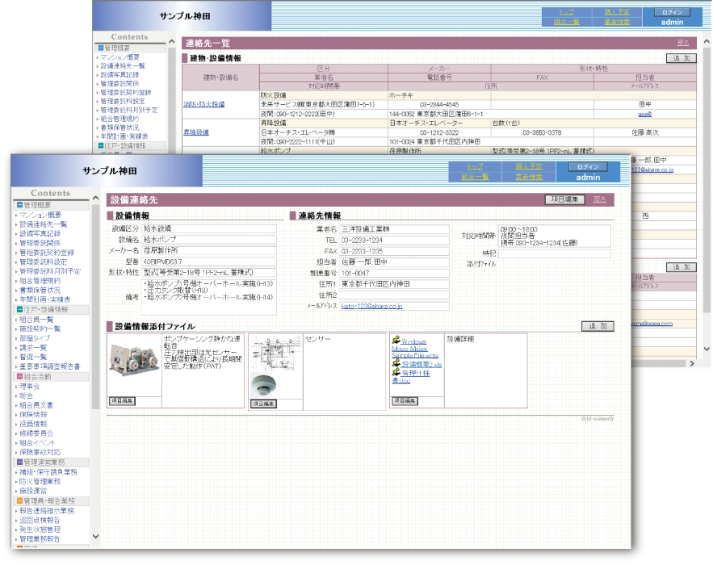Open 施設契約一覧 in front sidebar
Screen dimensions: 713x565
pyautogui.click(x=40, y=329)
